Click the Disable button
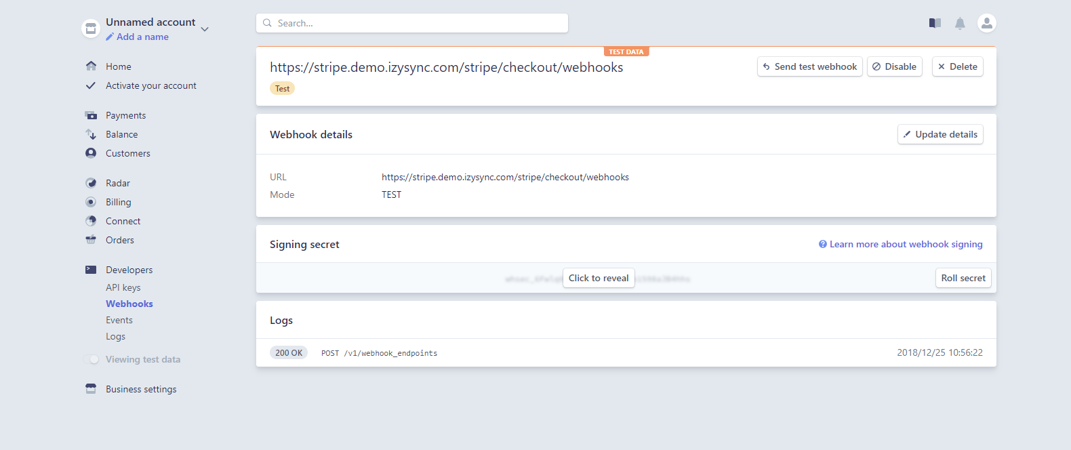 (895, 66)
